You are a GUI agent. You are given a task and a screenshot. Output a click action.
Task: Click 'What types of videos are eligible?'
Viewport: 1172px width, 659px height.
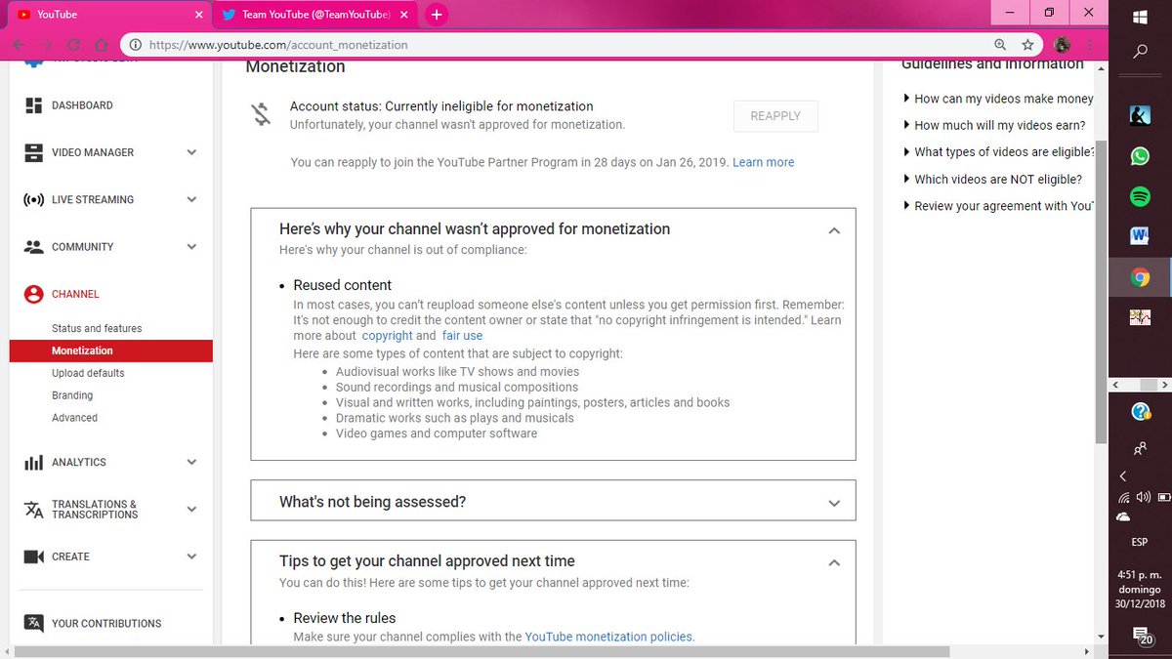(998, 152)
